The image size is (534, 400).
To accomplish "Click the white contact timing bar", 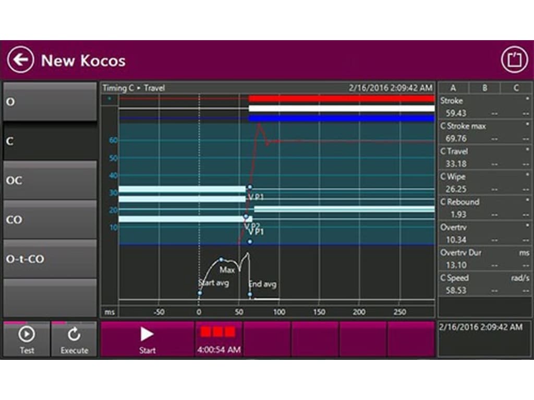I will 342,108.
